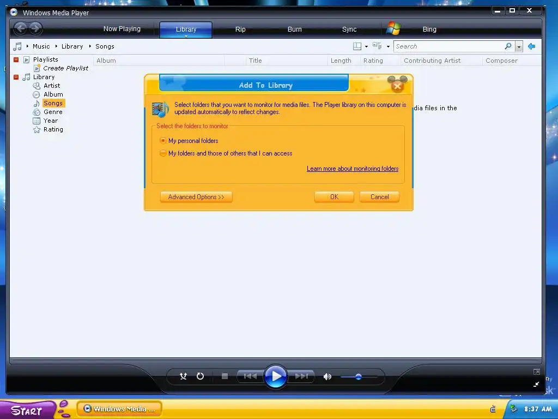
Task: Open the Layout options icon
Action: pos(357,46)
